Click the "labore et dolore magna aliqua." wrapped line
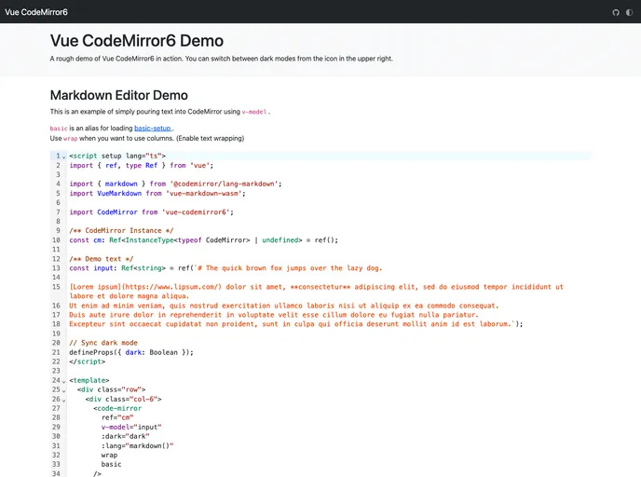The image size is (641, 477). pyautogui.click(x=130, y=296)
